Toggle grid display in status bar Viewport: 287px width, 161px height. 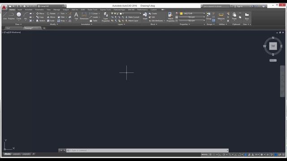coord(210,155)
